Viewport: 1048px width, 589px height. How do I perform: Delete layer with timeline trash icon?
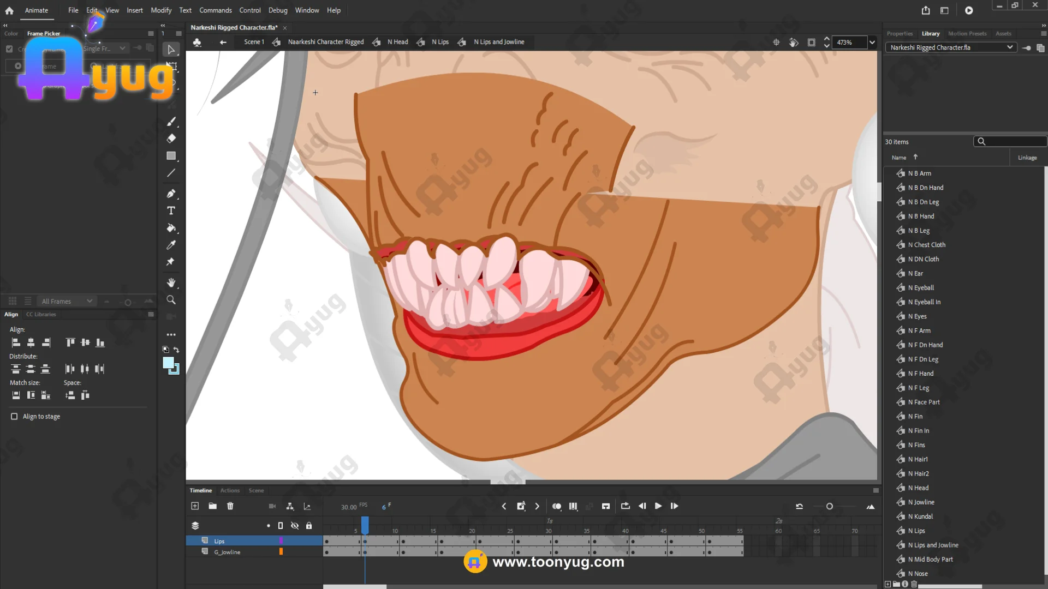(x=230, y=506)
